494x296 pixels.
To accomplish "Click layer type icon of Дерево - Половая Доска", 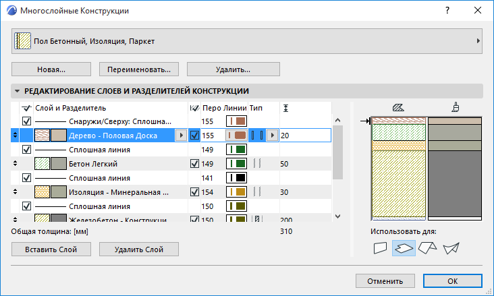I will [256, 136].
